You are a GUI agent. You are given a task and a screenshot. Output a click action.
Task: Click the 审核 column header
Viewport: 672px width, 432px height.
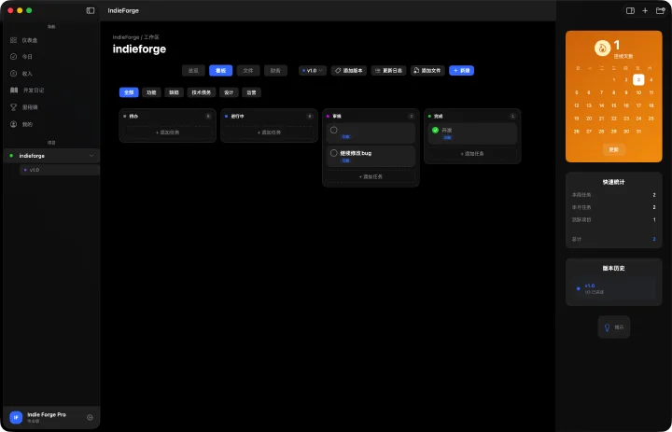click(x=371, y=116)
